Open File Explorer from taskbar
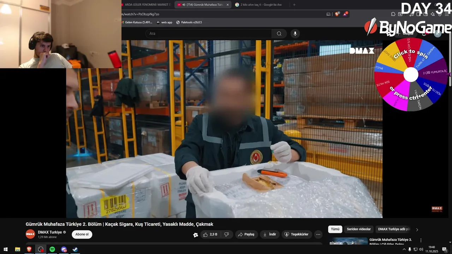Image resolution: width=452 pixels, height=254 pixels. 18,249
